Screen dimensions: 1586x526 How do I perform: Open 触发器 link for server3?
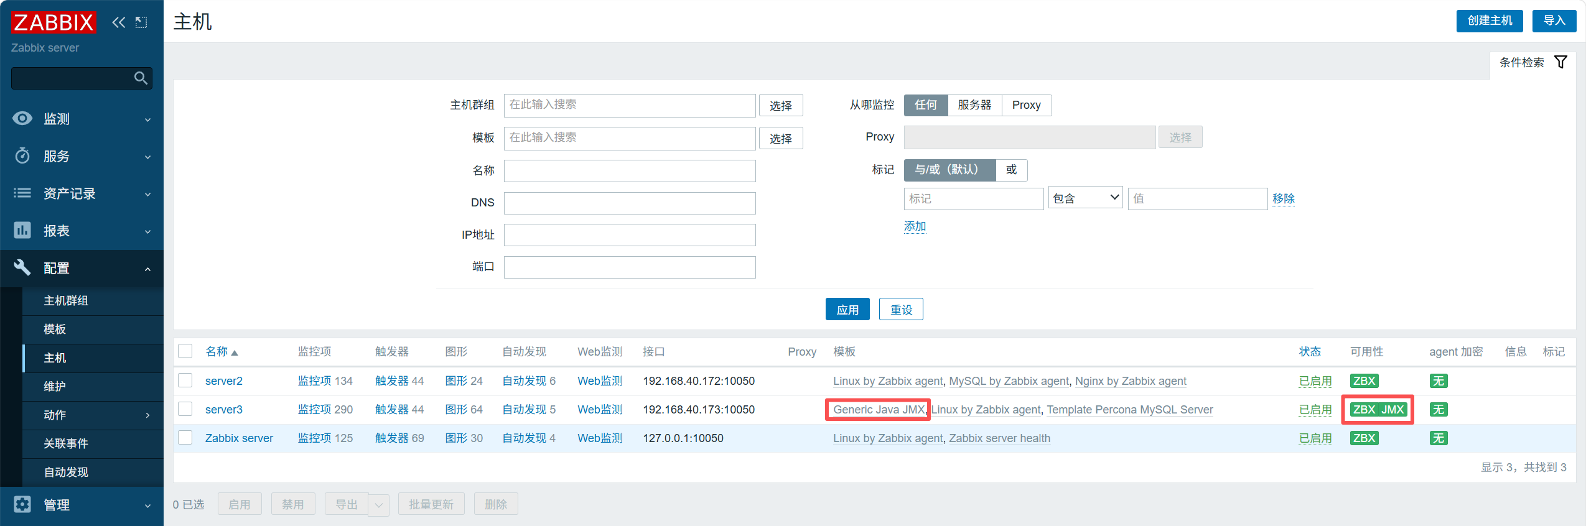click(x=391, y=410)
